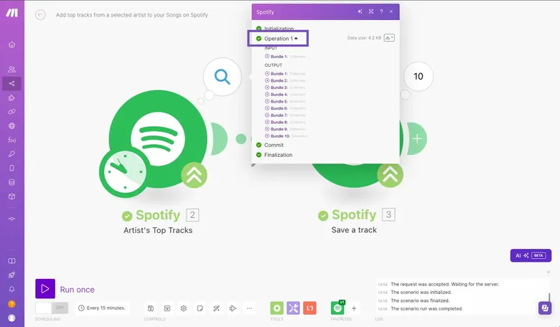Add another module with the green plus
This screenshot has height=327, width=560.
coord(417,138)
